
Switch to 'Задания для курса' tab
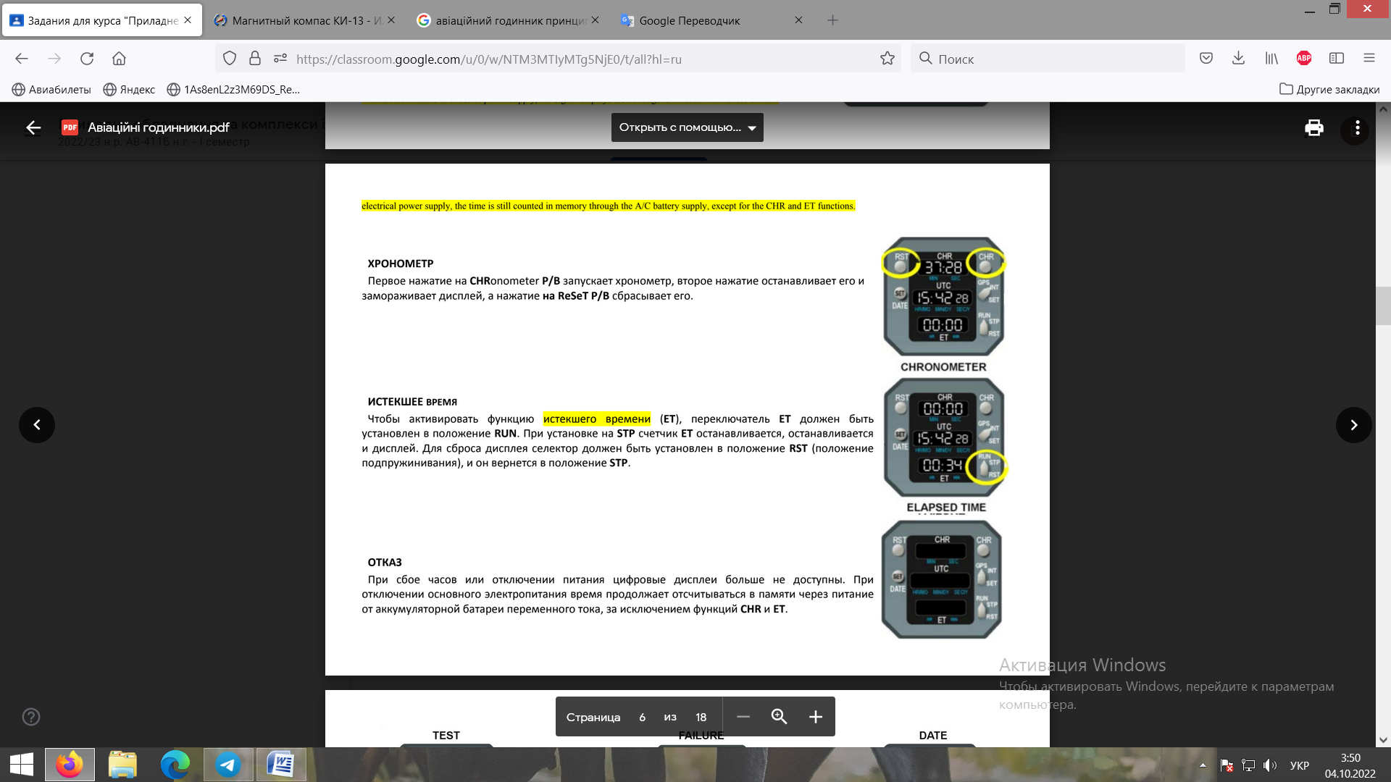click(101, 20)
